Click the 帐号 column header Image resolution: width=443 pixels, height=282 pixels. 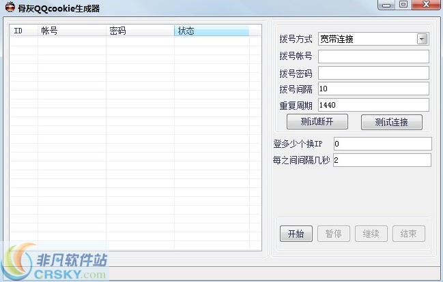pyautogui.click(x=72, y=31)
